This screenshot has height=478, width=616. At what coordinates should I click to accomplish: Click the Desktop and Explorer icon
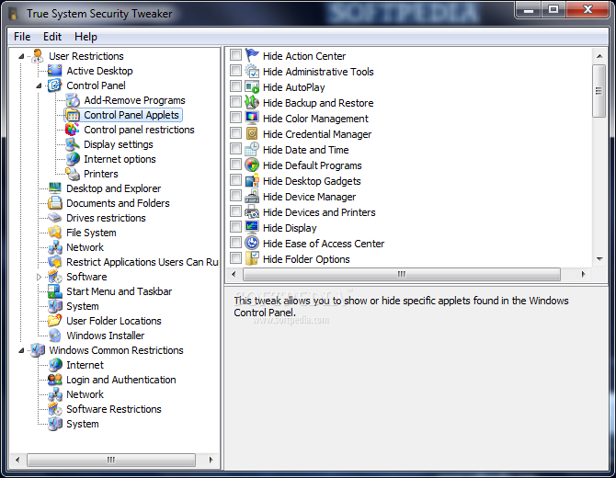click(x=54, y=188)
